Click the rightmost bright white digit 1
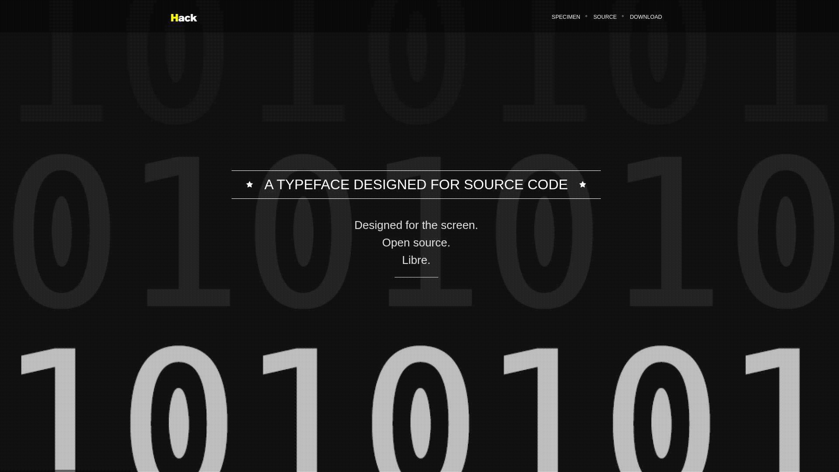The width and height of the screenshot is (839, 472). [x=789, y=411]
